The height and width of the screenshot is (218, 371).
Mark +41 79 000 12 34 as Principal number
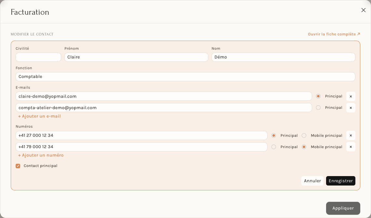coord(274,147)
